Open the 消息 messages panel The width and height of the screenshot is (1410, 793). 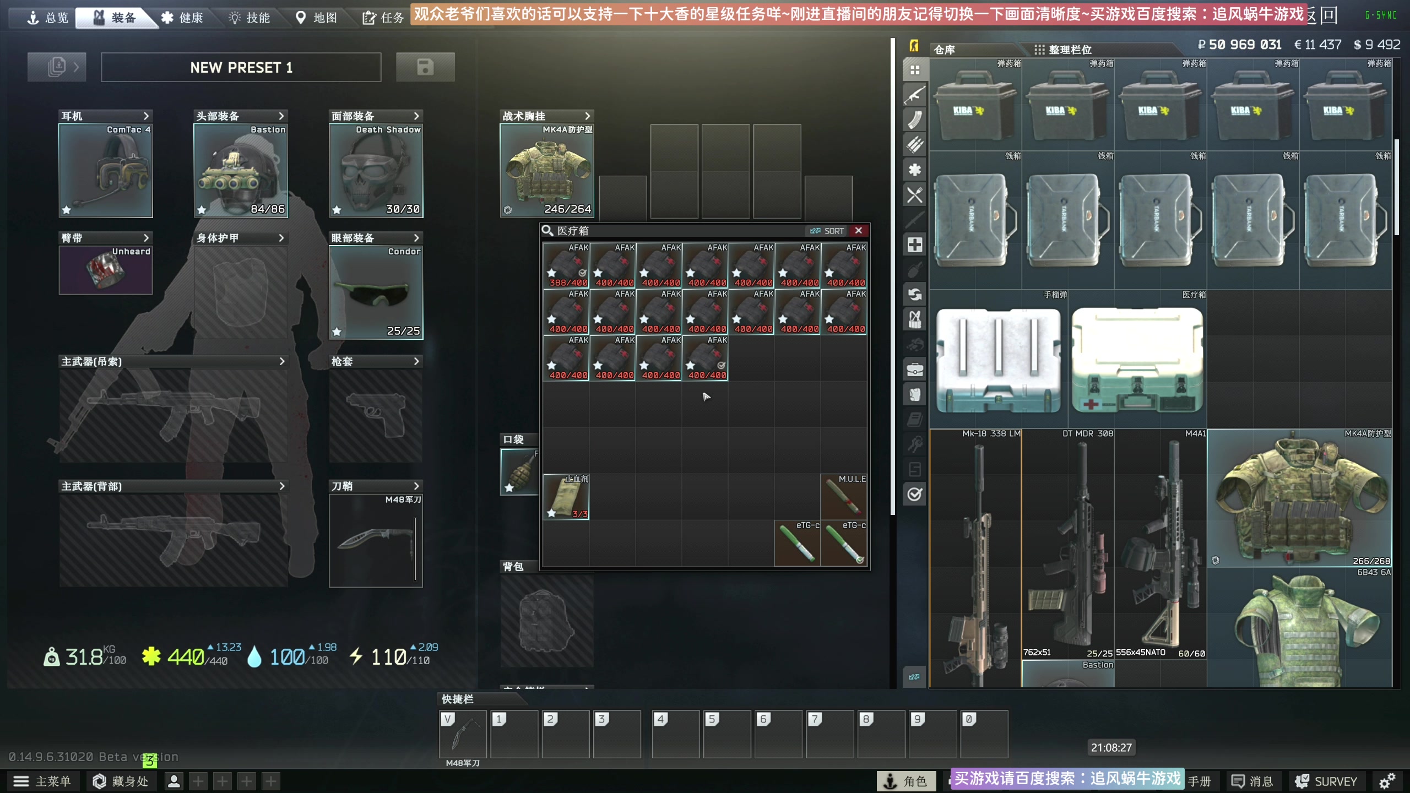(x=1252, y=781)
